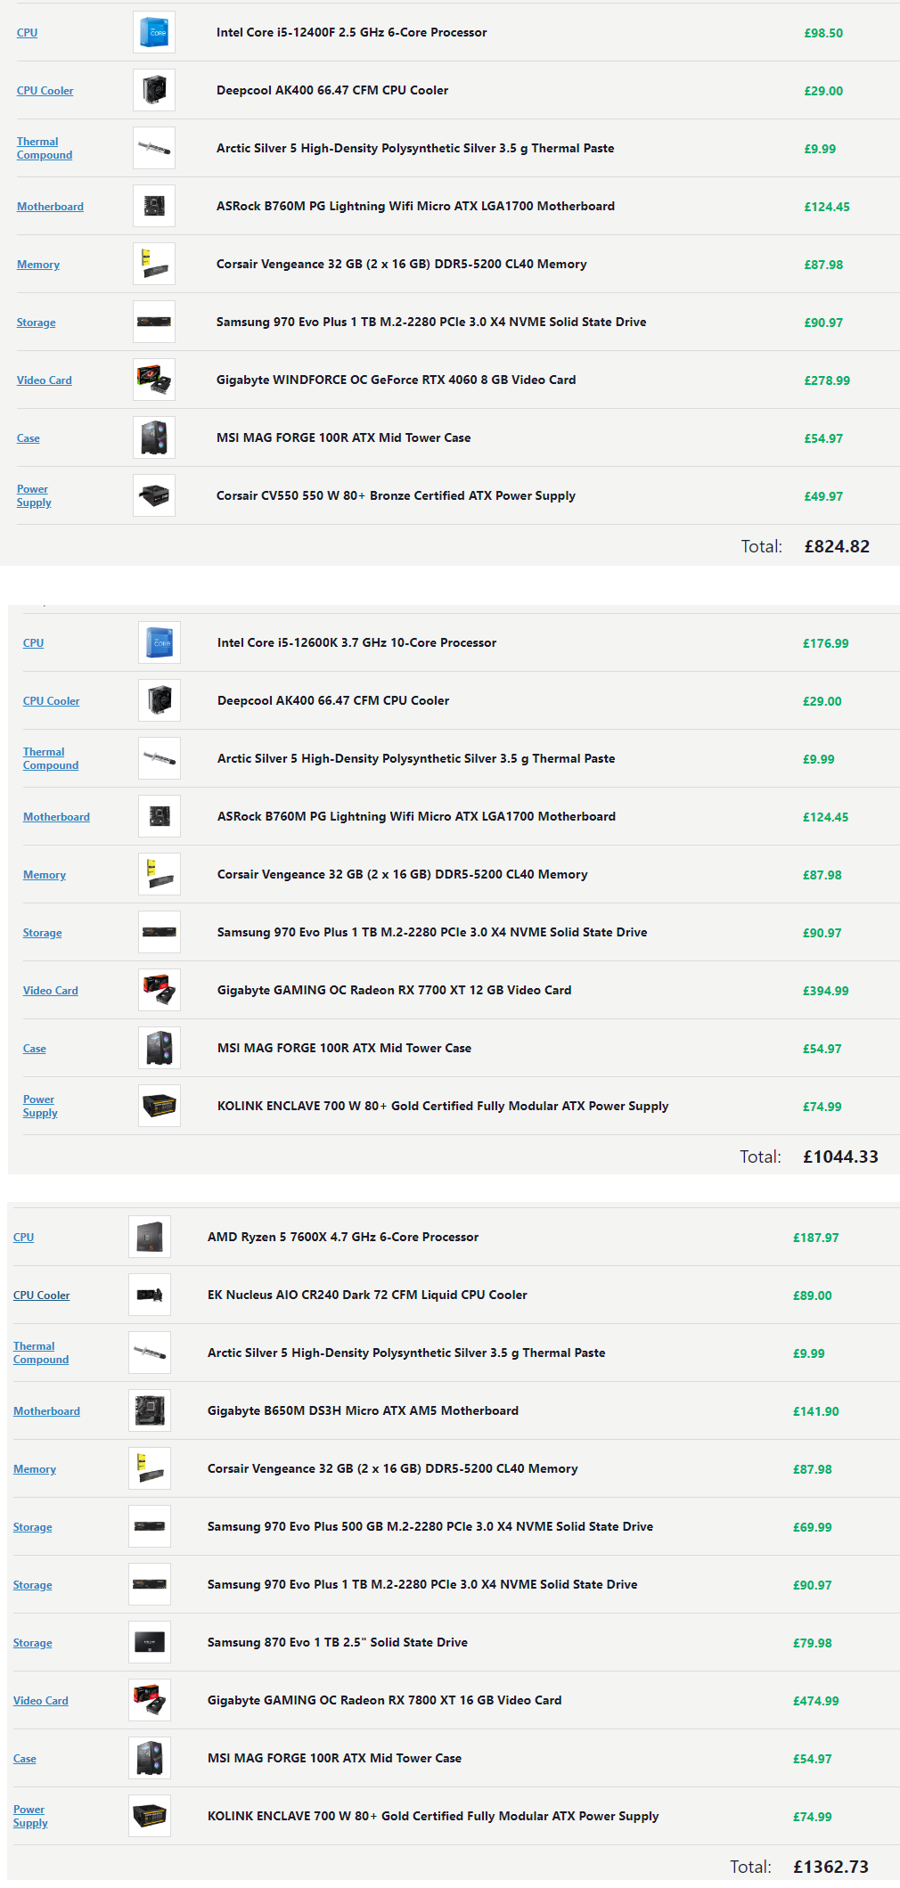Screen dimensions: 900x1888
Task: Click the £1044.33 total
Action: tap(840, 1157)
